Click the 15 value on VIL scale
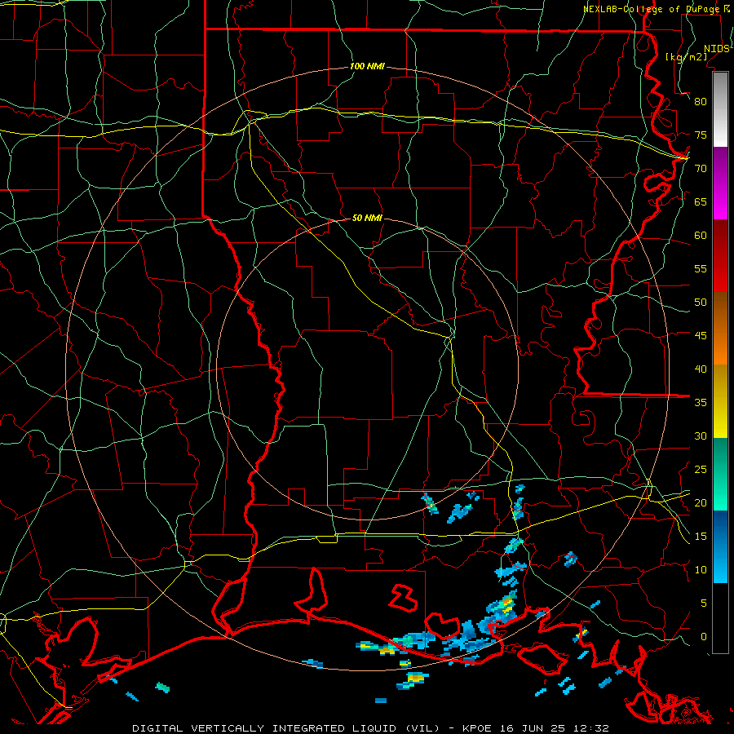Image resolution: width=734 pixels, height=734 pixels. click(701, 537)
